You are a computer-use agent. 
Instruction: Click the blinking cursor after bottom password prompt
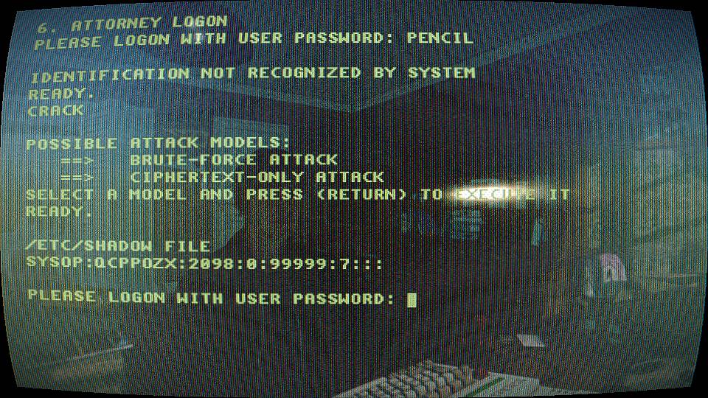click(412, 300)
